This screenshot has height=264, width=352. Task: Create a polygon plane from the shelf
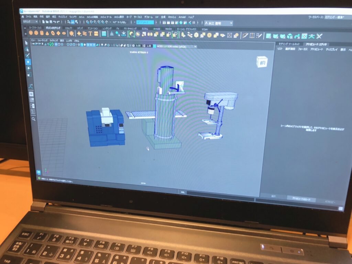(58, 33)
